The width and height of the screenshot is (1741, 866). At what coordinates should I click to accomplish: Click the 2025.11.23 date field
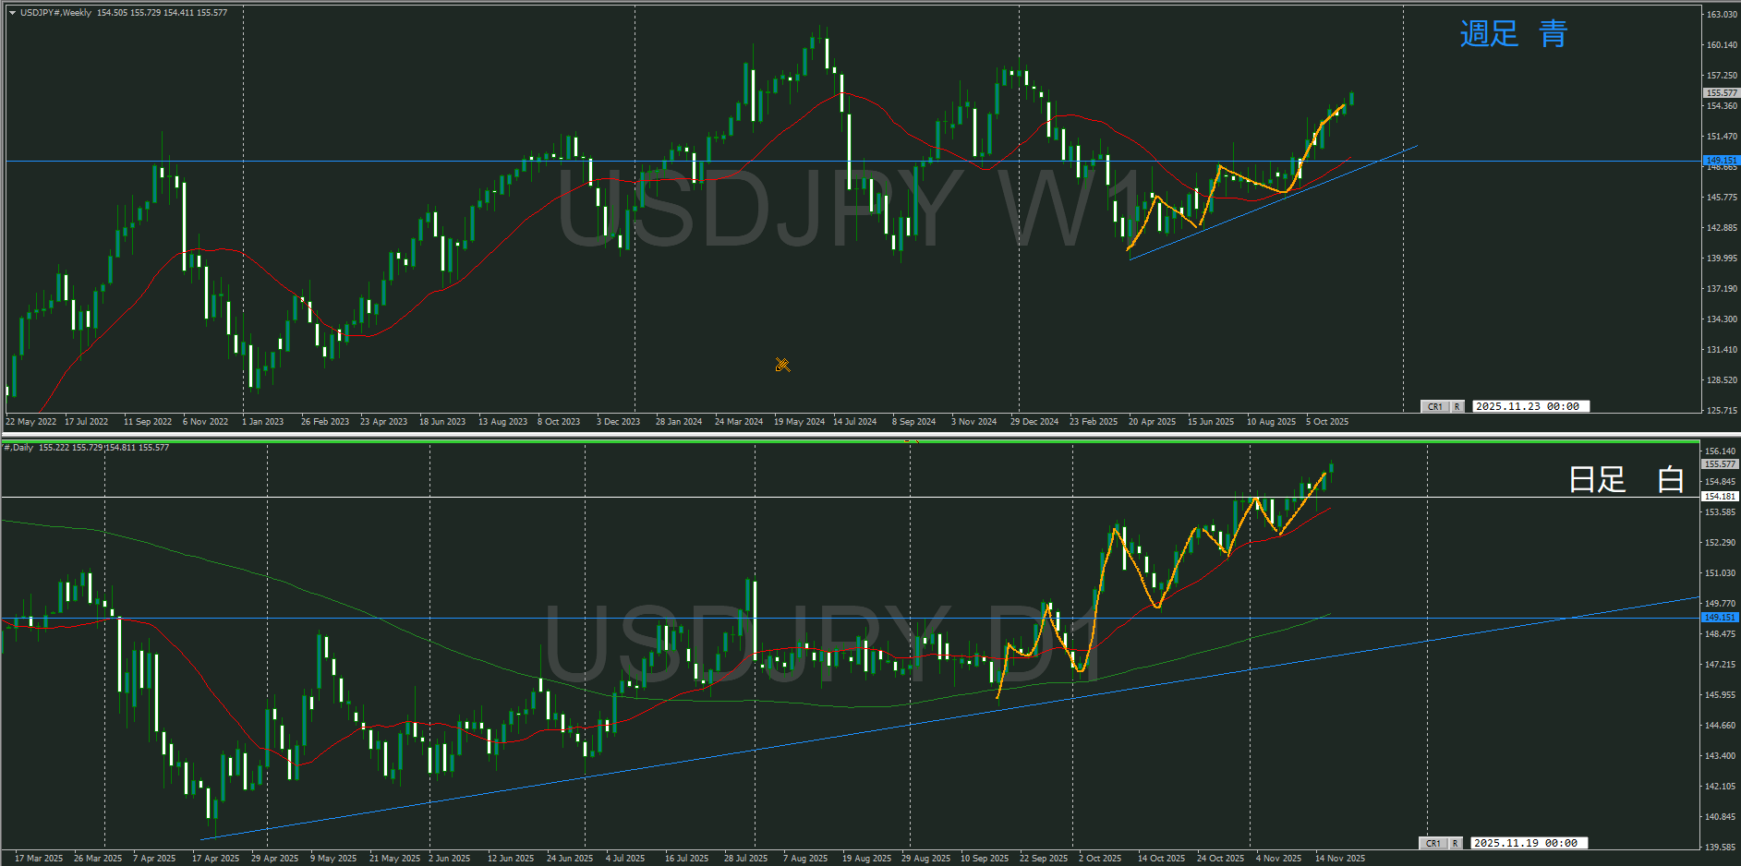pos(1529,406)
